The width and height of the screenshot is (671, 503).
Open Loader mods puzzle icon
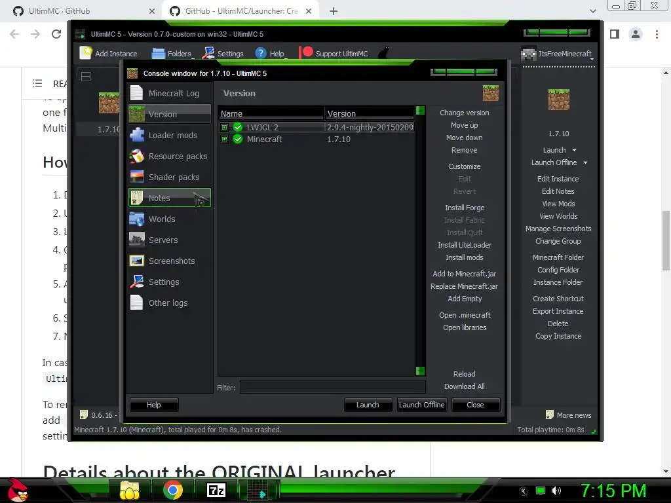point(136,135)
